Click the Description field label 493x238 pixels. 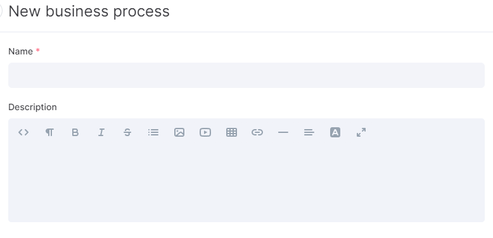pyautogui.click(x=32, y=107)
